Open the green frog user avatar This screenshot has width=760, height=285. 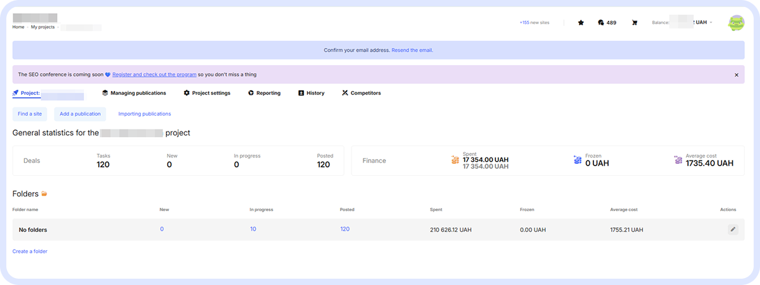click(737, 23)
